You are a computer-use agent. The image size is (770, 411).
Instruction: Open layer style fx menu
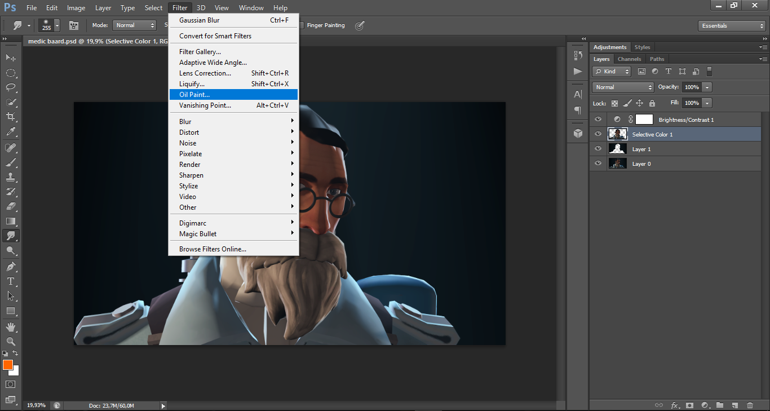[x=674, y=405]
